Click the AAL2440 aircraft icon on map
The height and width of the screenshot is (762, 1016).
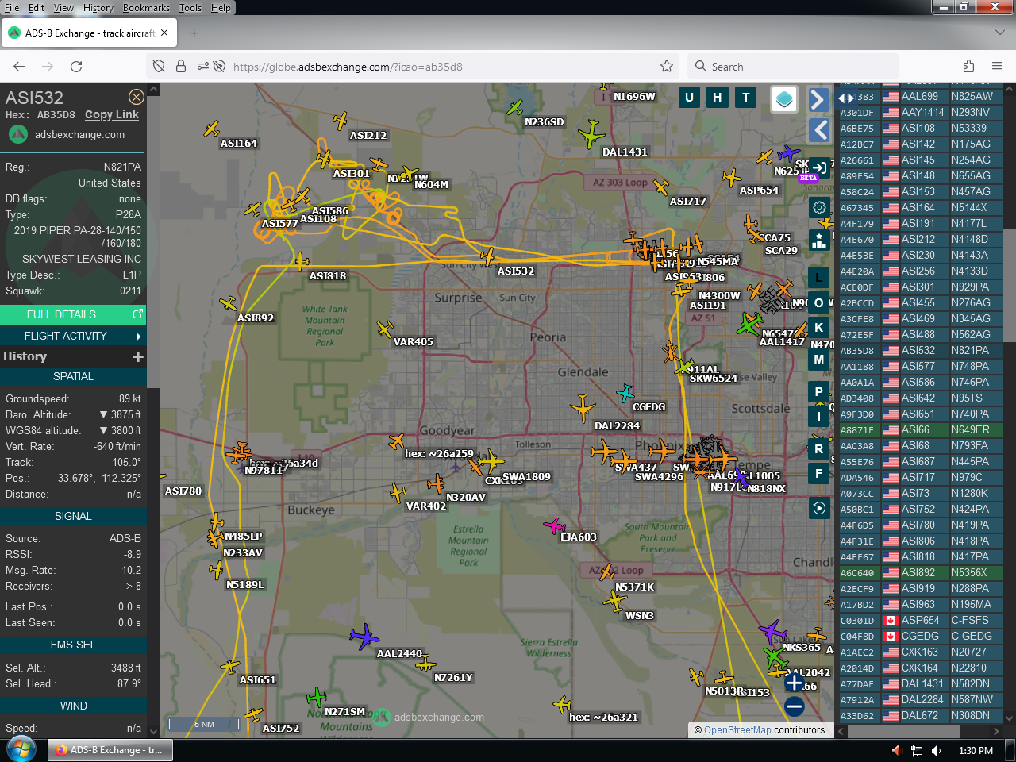pyautogui.click(x=364, y=636)
